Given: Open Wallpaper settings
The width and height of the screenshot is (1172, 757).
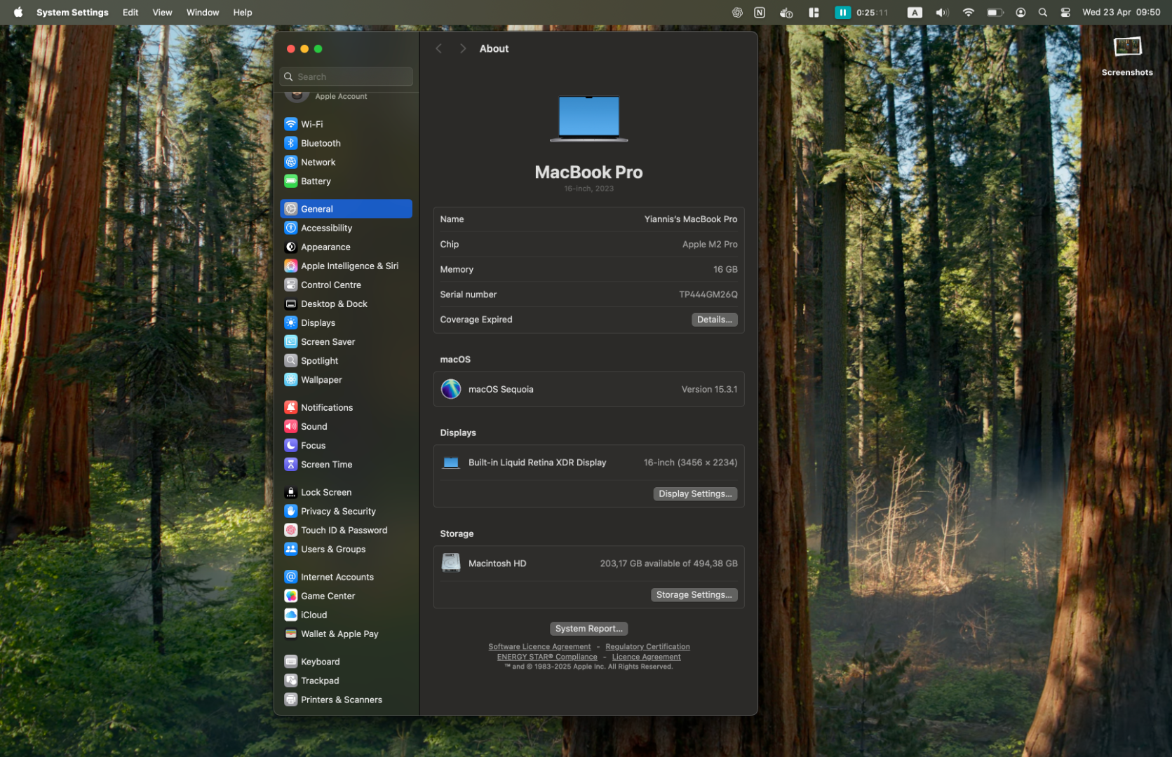Looking at the screenshot, I should click(x=346, y=379).
